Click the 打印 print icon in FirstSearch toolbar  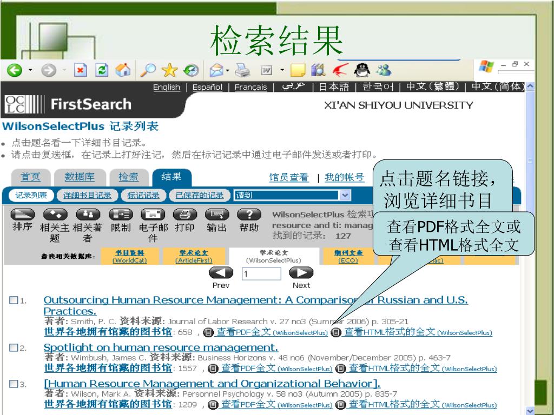[185, 214]
